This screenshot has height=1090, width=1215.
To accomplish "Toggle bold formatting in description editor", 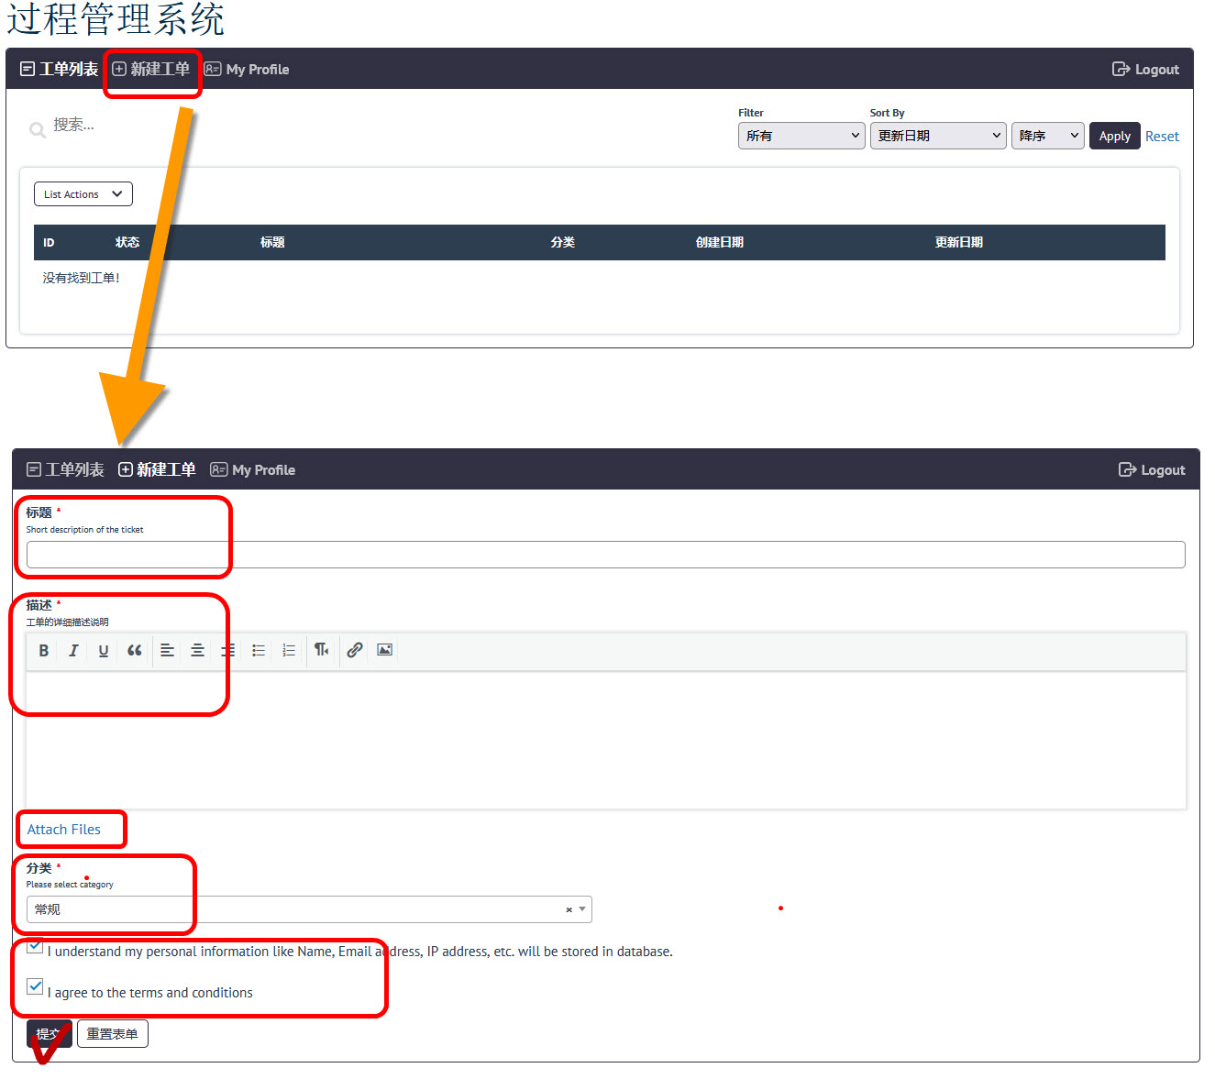I will [43, 651].
